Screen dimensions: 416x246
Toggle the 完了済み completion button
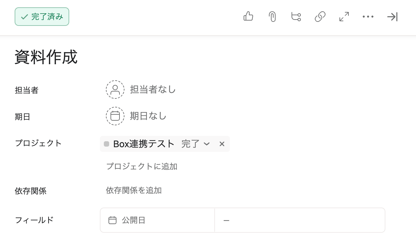point(42,17)
